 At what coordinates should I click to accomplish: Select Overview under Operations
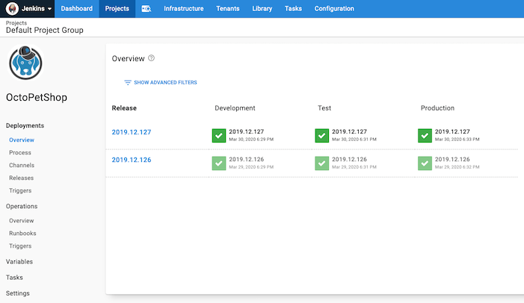[x=22, y=221]
